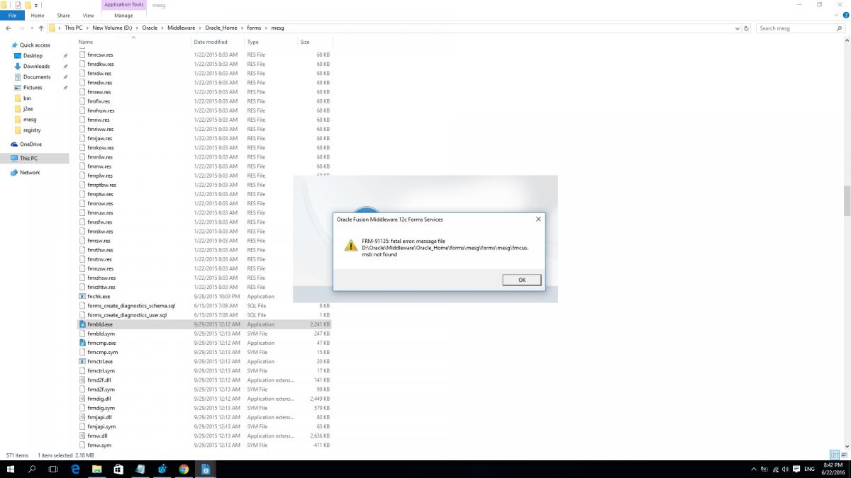The width and height of the screenshot is (851, 478).
Task: Select the frmcmp.exe file
Action: pyautogui.click(x=101, y=343)
